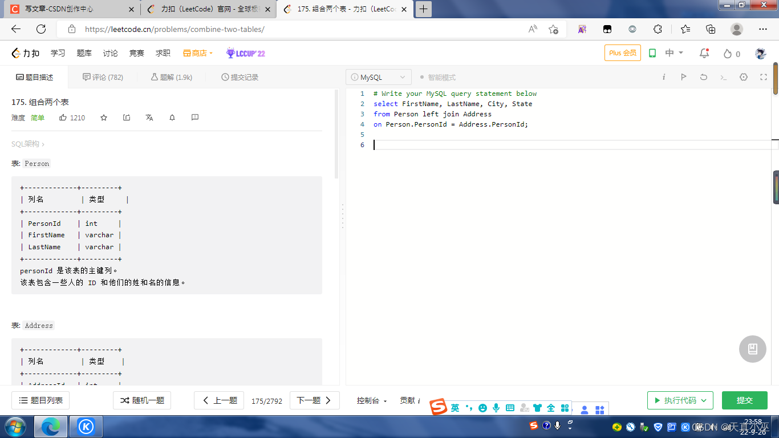This screenshot has height=438, width=779.
Task: Open the 中 language dropdown
Action: tap(674, 53)
